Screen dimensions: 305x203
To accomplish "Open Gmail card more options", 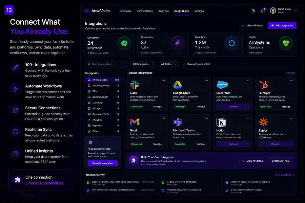I will (163, 118).
